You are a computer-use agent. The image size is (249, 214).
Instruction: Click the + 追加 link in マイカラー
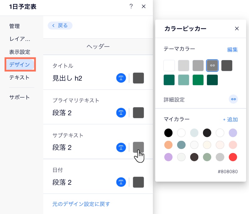230,119
